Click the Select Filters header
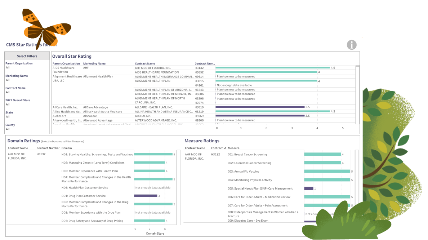428x240 pixels. point(27,56)
